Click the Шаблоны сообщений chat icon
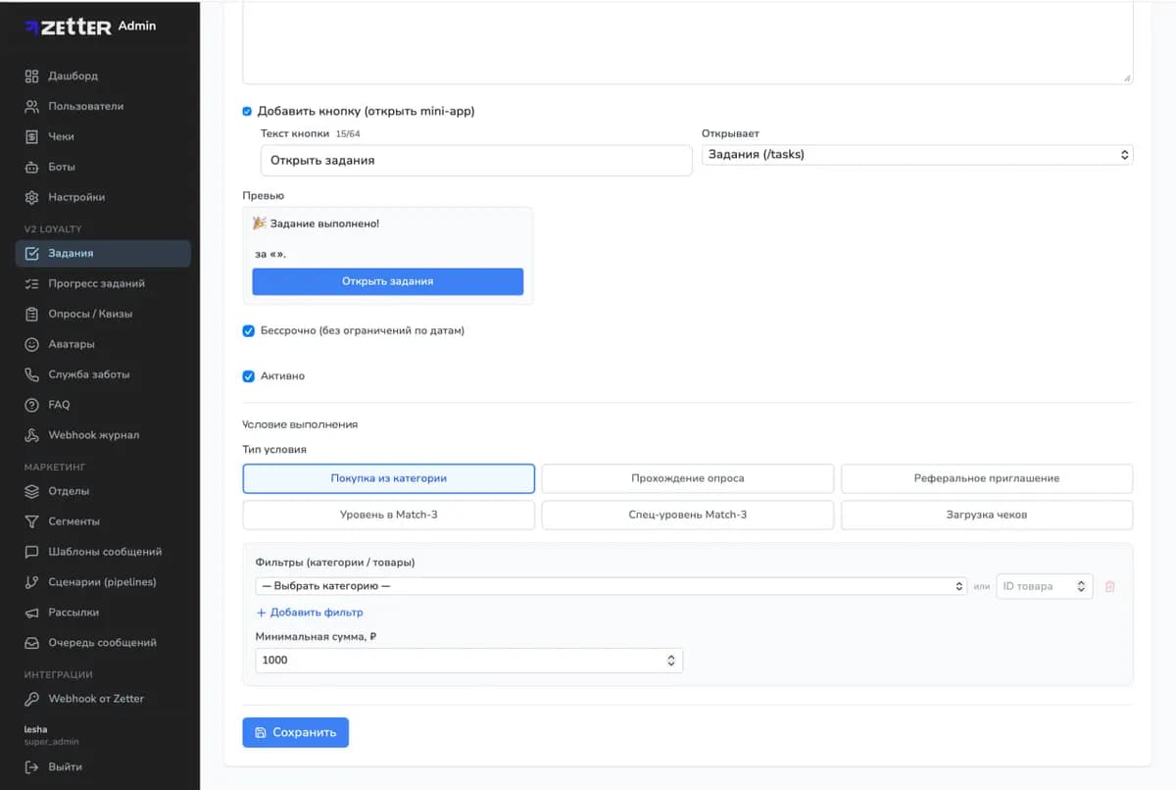 point(31,552)
